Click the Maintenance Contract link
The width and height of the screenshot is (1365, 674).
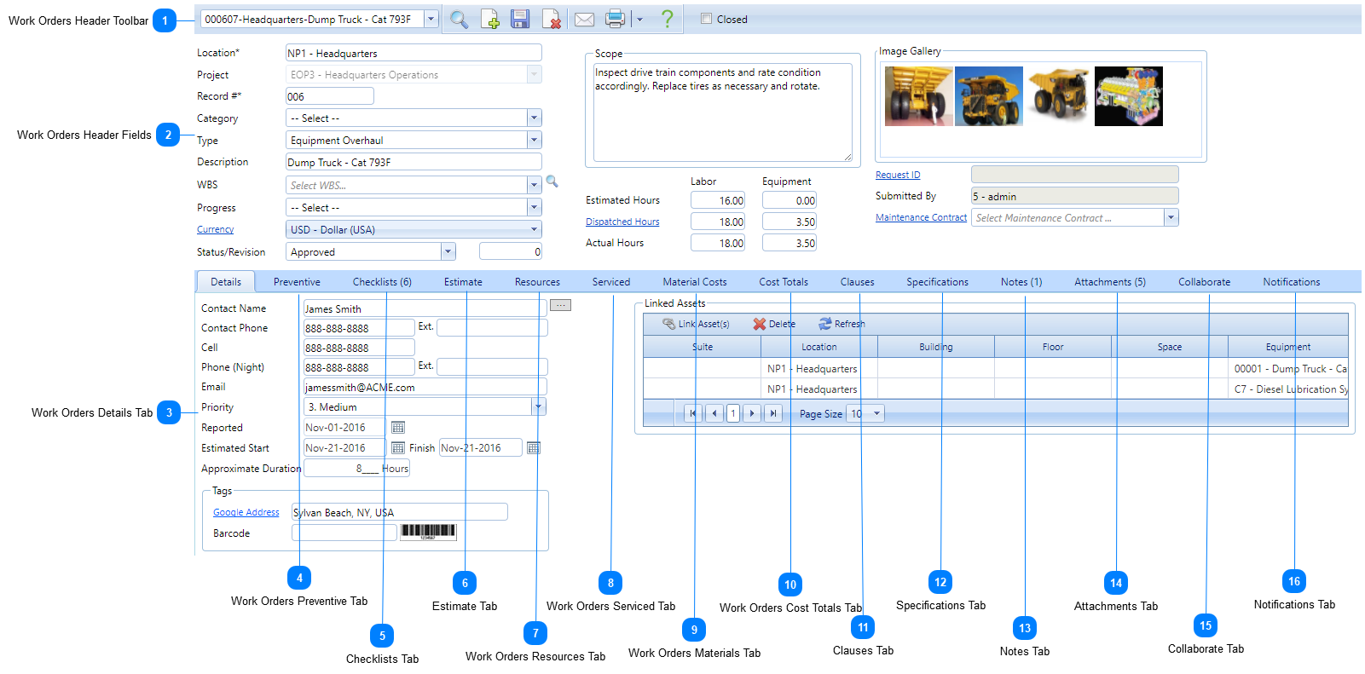921,218
